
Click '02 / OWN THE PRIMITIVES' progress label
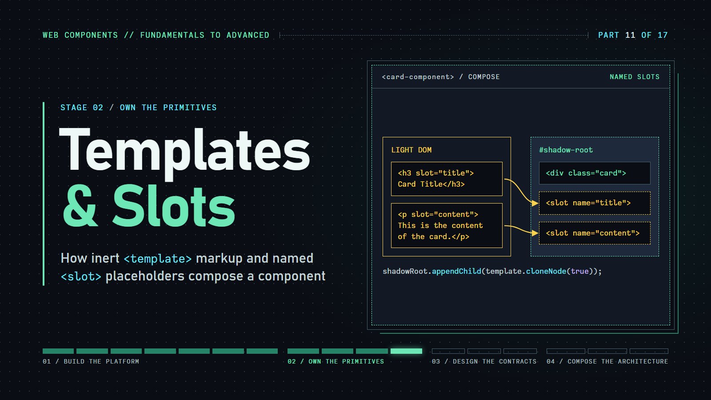(x=336, y=362)
